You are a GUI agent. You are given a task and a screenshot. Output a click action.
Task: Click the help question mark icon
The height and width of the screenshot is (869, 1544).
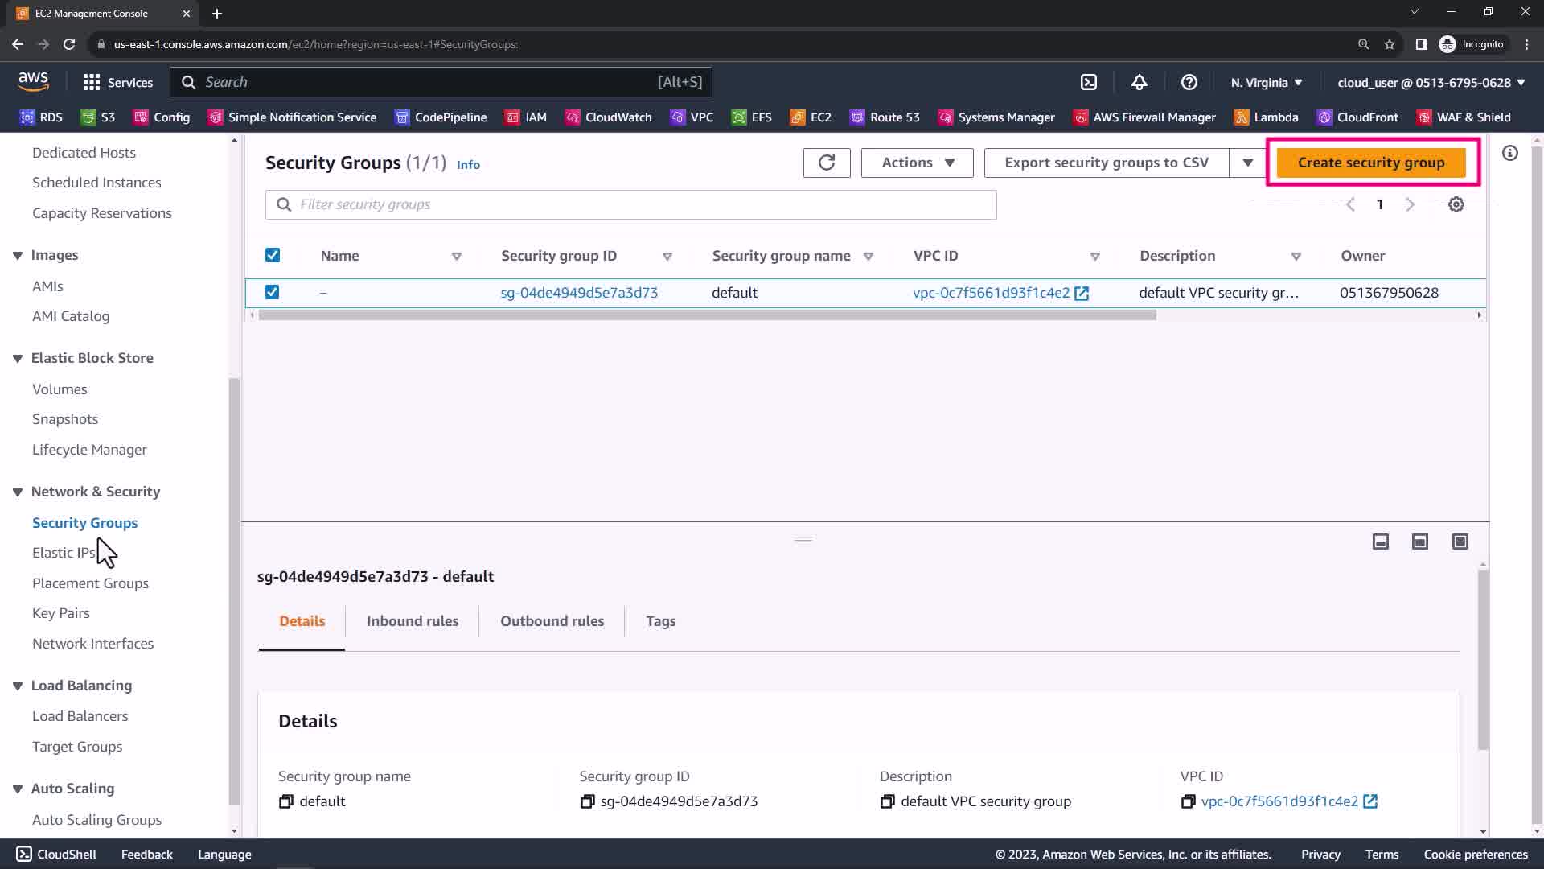[1189, 82]
